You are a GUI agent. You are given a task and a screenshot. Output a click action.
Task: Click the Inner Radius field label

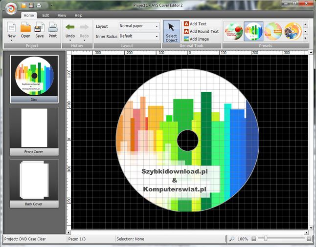[x=107, y=37]
